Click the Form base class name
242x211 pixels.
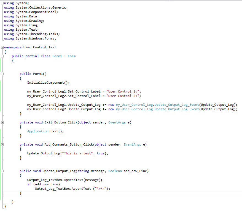coord(72,56)
